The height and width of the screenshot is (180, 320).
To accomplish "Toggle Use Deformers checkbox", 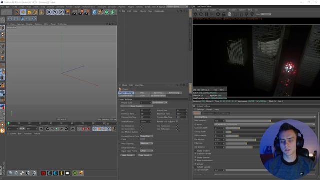I will click(177, 129).
